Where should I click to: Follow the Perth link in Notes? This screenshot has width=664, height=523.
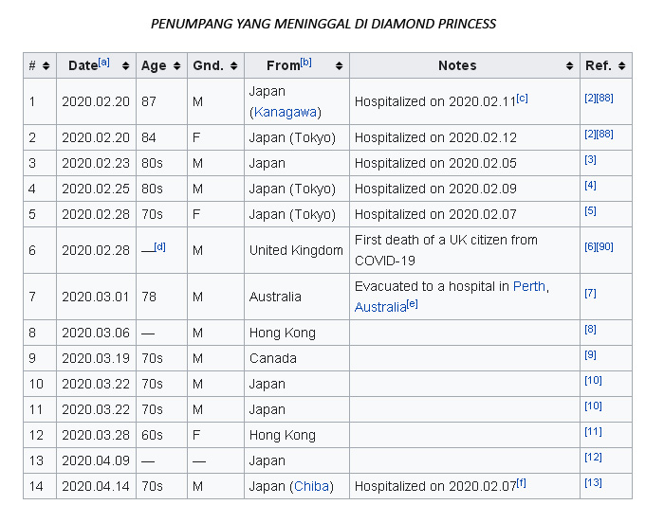point(529,286)
